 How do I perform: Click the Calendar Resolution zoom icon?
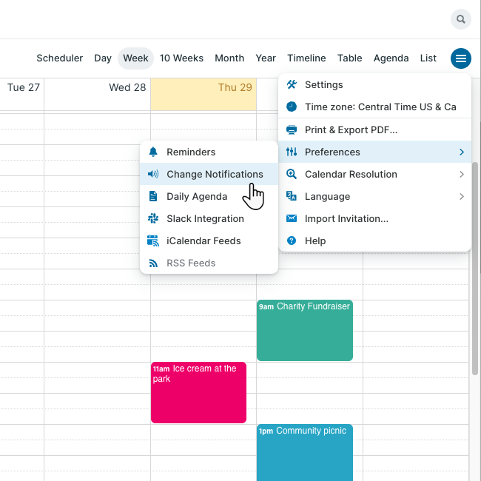292,174
